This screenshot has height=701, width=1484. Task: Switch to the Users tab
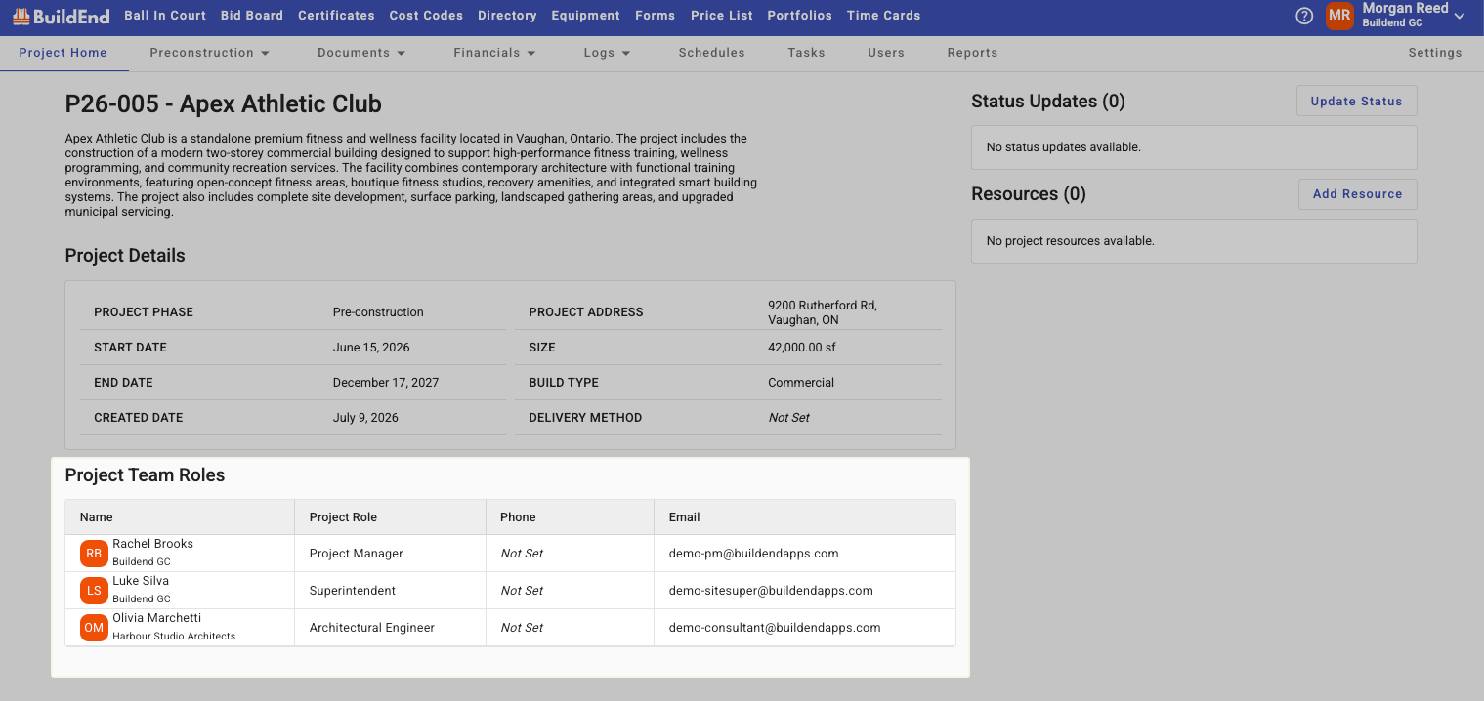(886, 53)
